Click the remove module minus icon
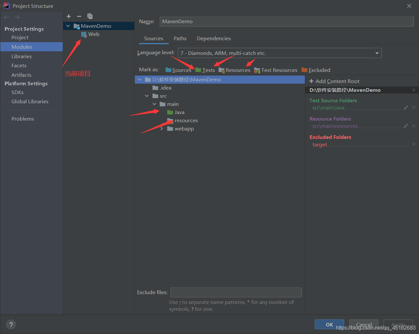 79,16
